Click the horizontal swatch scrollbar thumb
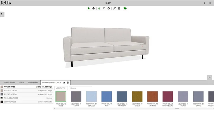 [x=177, y=108]
